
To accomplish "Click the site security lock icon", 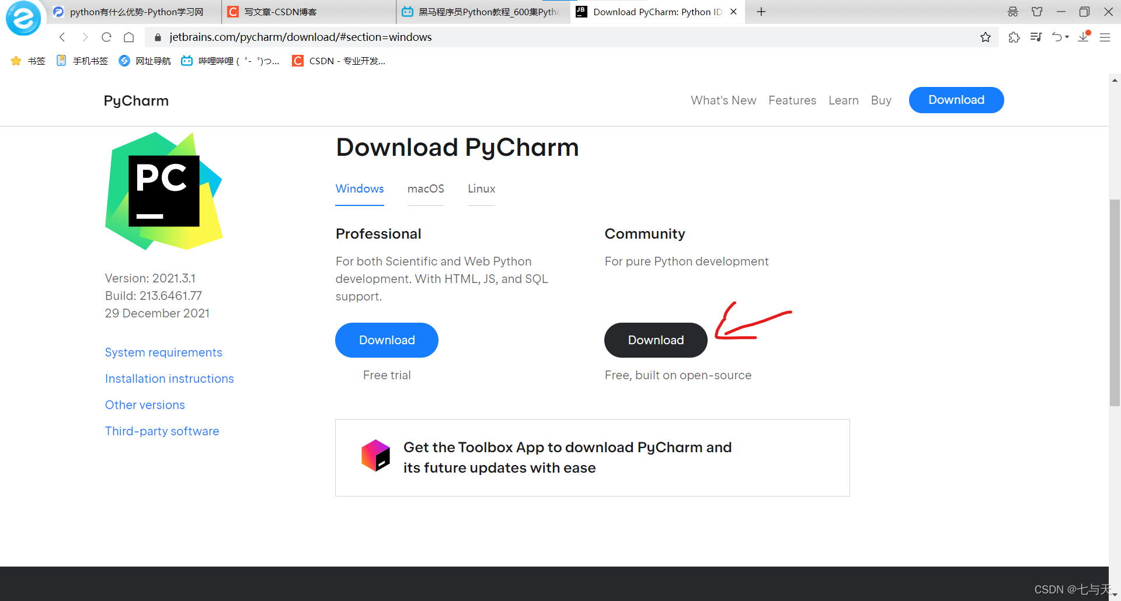I will click(x=158, y=37).
